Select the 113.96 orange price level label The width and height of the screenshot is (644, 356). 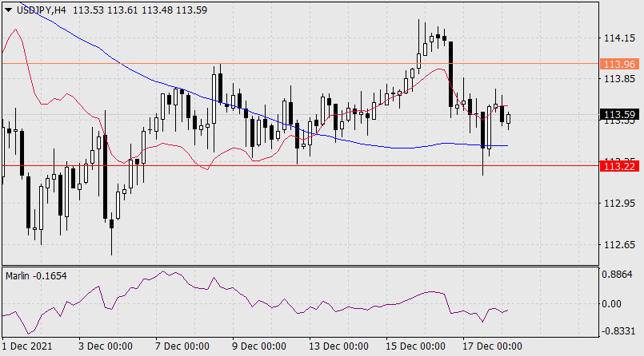[x=619, y=65]
